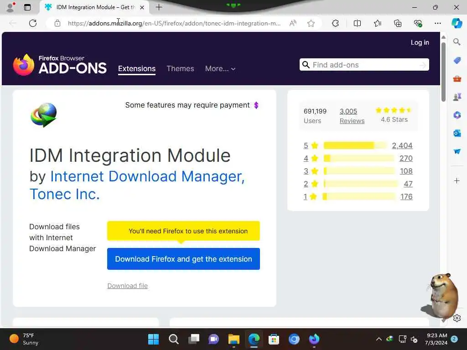Screen dimensions: 467x350
Task: Open File Explorer from taskbar
Action: pos(234,339)
